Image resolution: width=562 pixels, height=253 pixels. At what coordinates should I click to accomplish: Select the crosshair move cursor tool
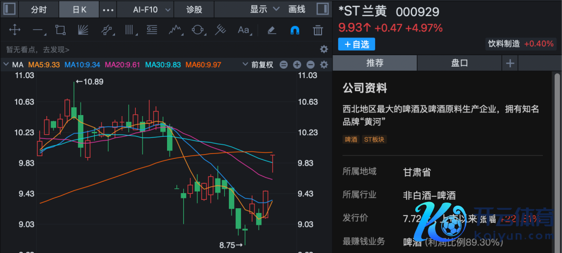click(15, 30)
